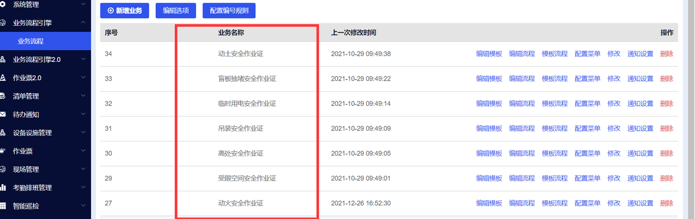
Task: Expand the 业务流程引擎2.0 chevron
Action: (83, 59)
